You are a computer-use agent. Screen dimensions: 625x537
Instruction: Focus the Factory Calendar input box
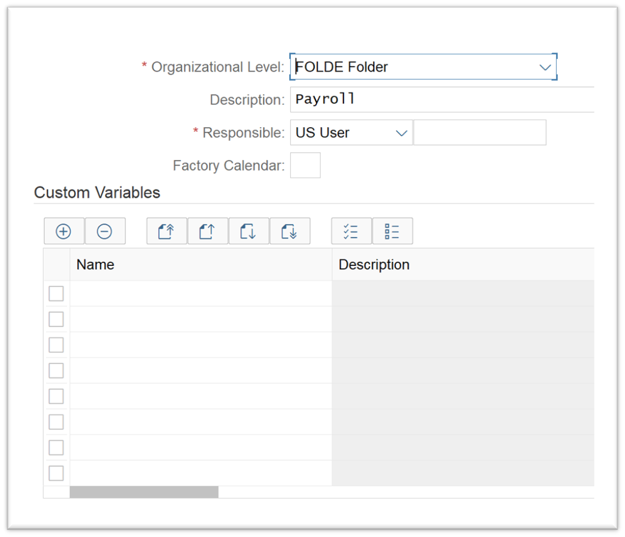tap(305, 166)
